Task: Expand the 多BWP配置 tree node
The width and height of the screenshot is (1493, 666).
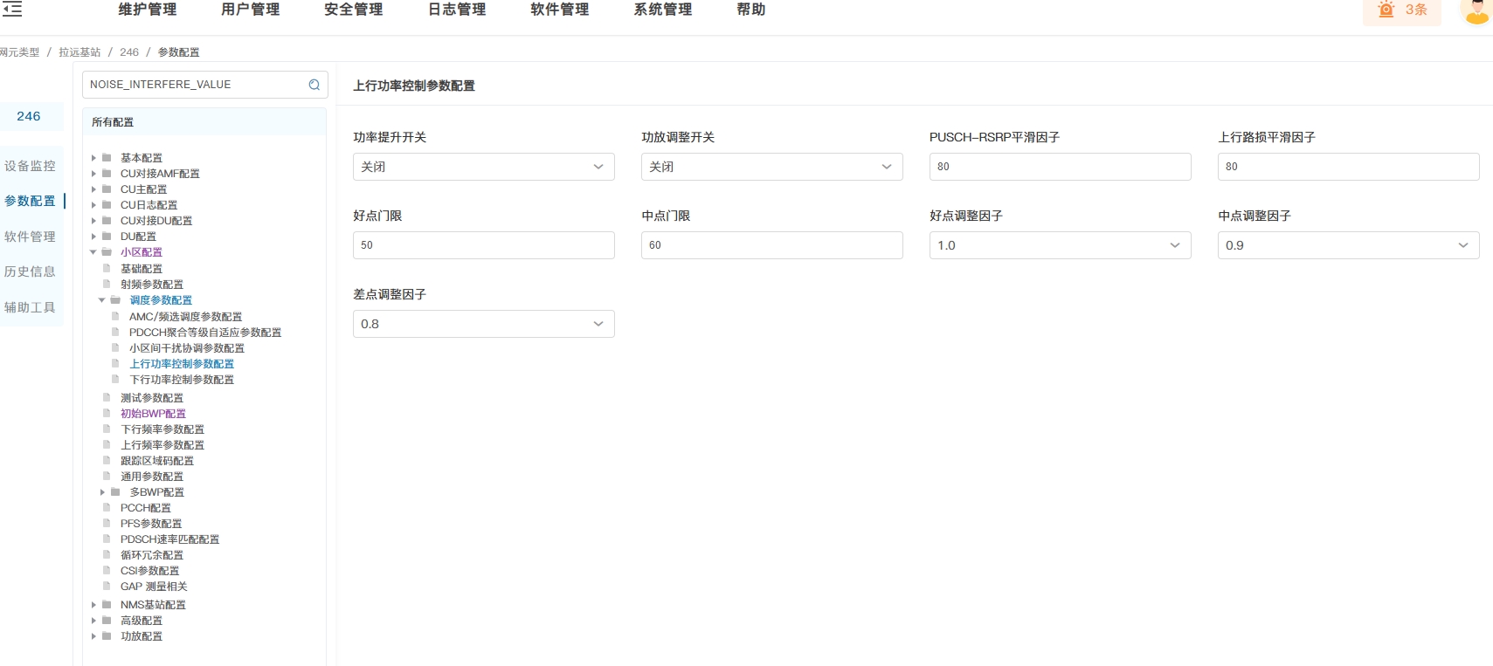Action: (102, 492)
